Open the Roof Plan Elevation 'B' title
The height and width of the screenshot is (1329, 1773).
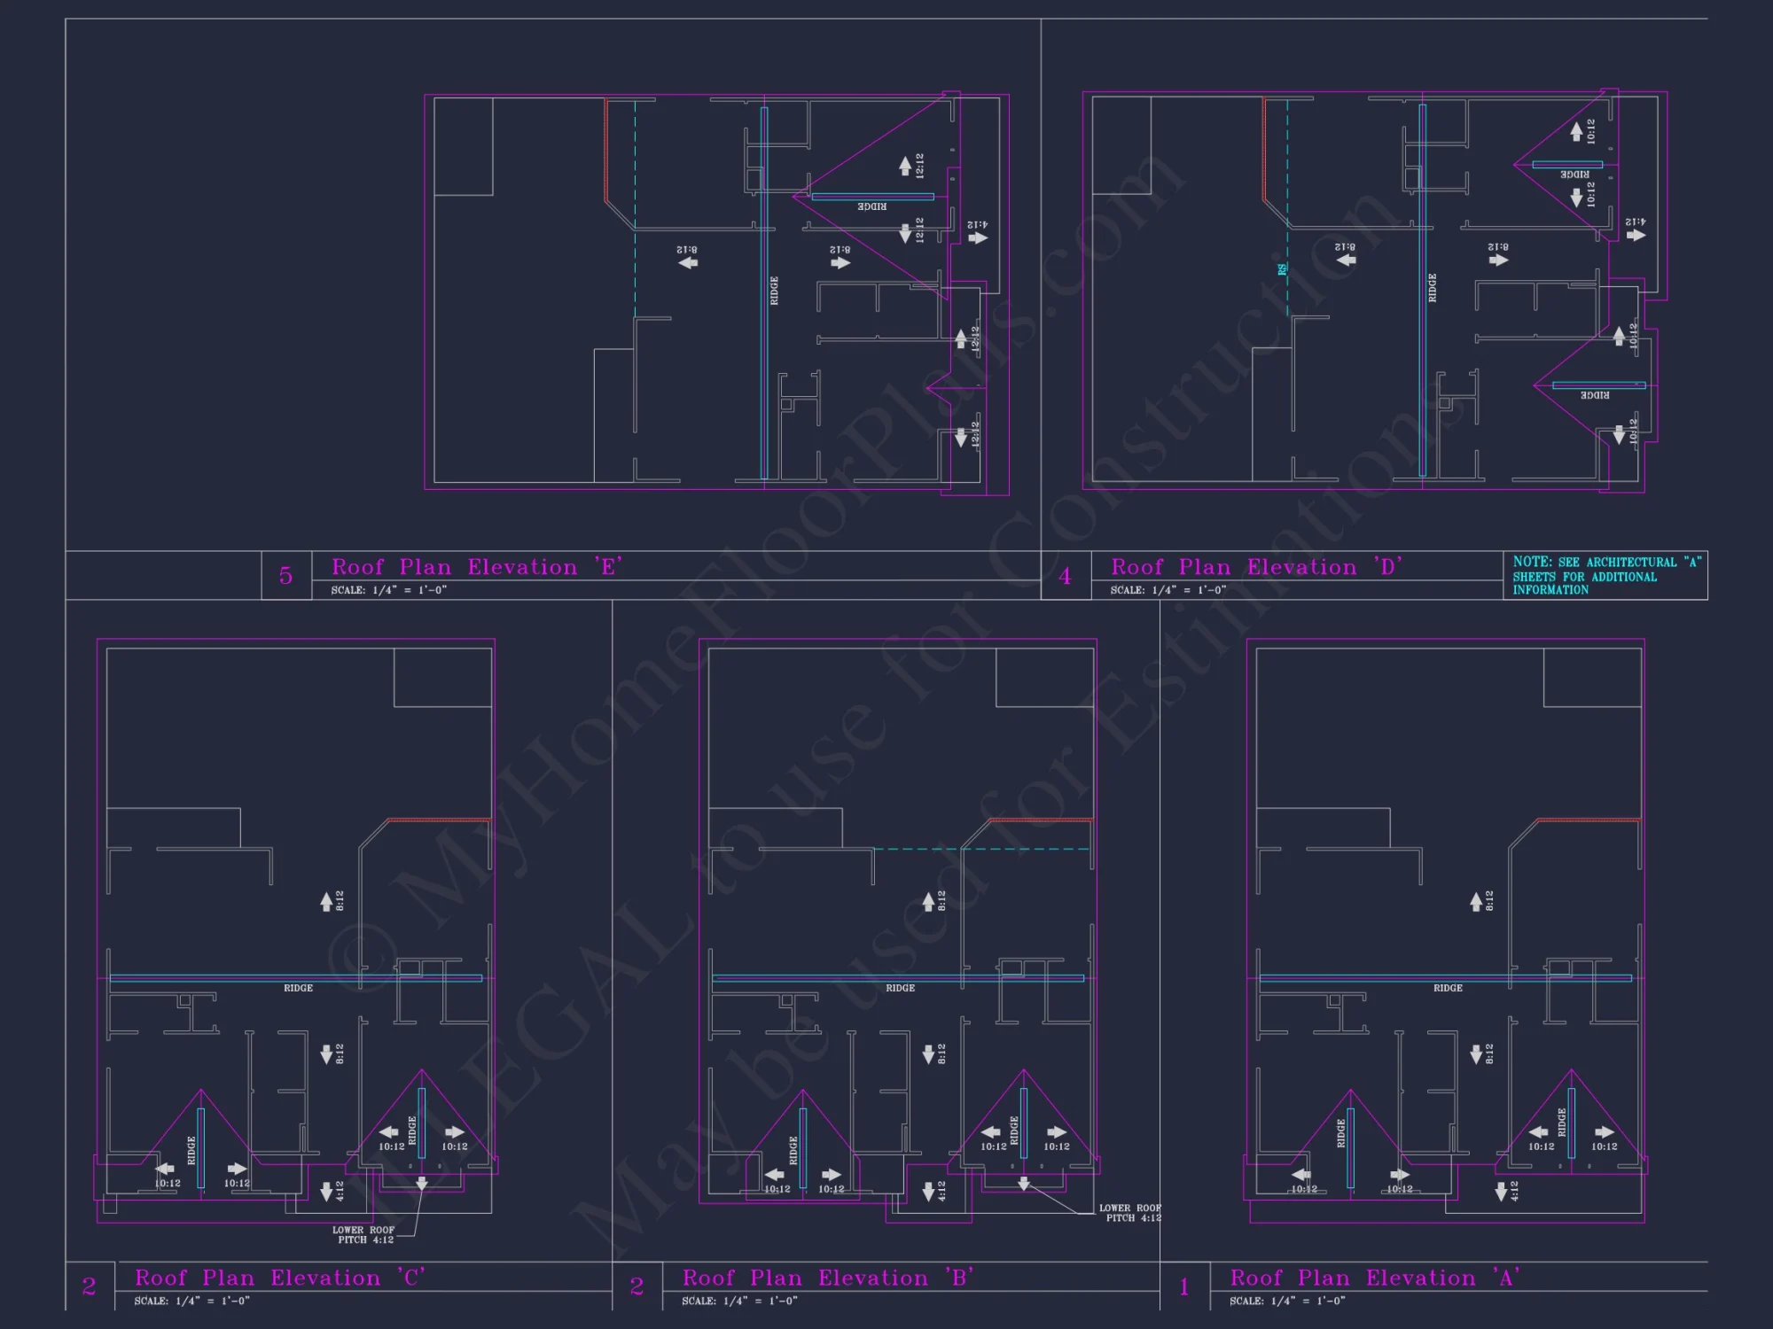pyautogui.click(x=829, y=1278)
